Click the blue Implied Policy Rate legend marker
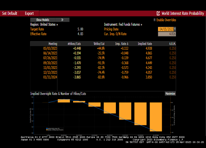Image resolution: width=206 pixels, height=148 pixels. pyautogui.click(x=46, y=128)
